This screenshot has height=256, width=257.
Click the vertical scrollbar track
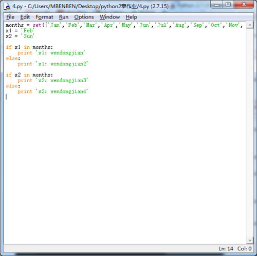250,133
